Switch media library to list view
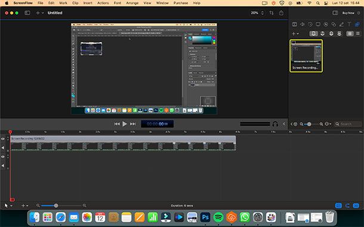This screenshot has width=364, height=227. (x=357, y=33)
